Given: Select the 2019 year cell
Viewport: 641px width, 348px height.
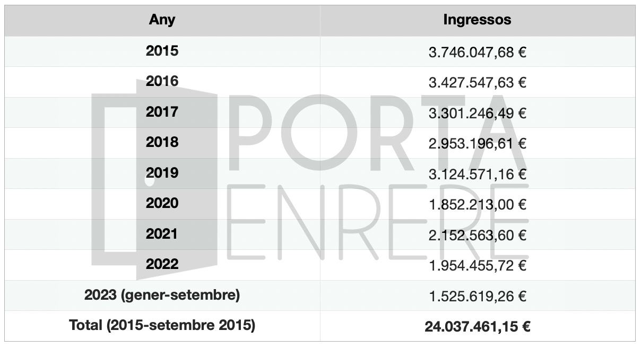Looking at the screenshot, I should pyautogui.click(x=162, y=173).
